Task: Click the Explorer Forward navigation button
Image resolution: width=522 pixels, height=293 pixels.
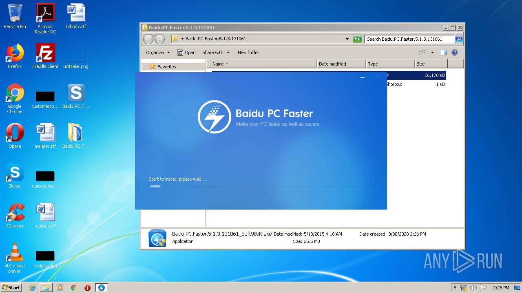Action: [160, 39]
